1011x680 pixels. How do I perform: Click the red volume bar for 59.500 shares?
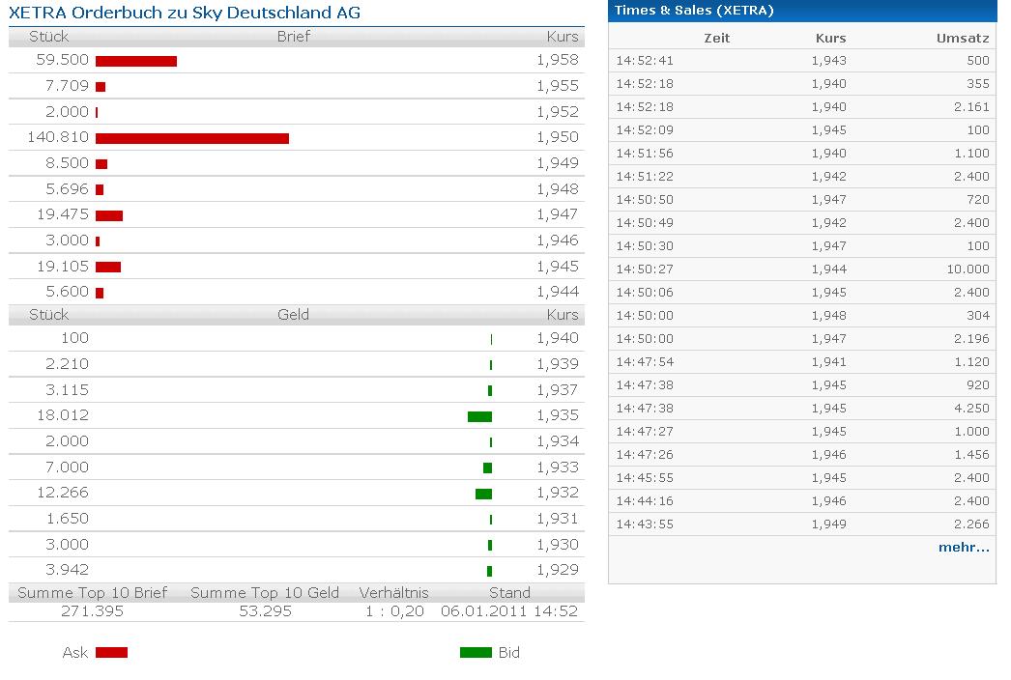point(136,61)
